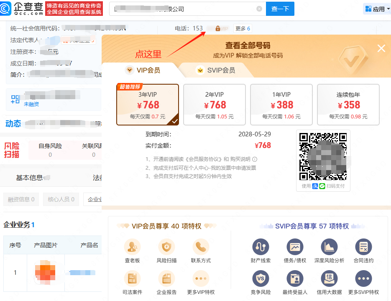
Task: Click the Qcc.com logo icon
Action: click(5, 8)
